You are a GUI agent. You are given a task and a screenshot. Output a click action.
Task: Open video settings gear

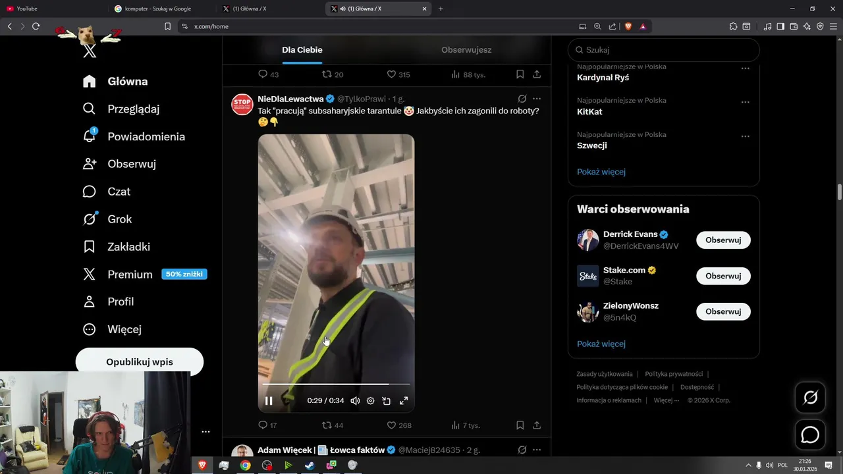point(371,400)
